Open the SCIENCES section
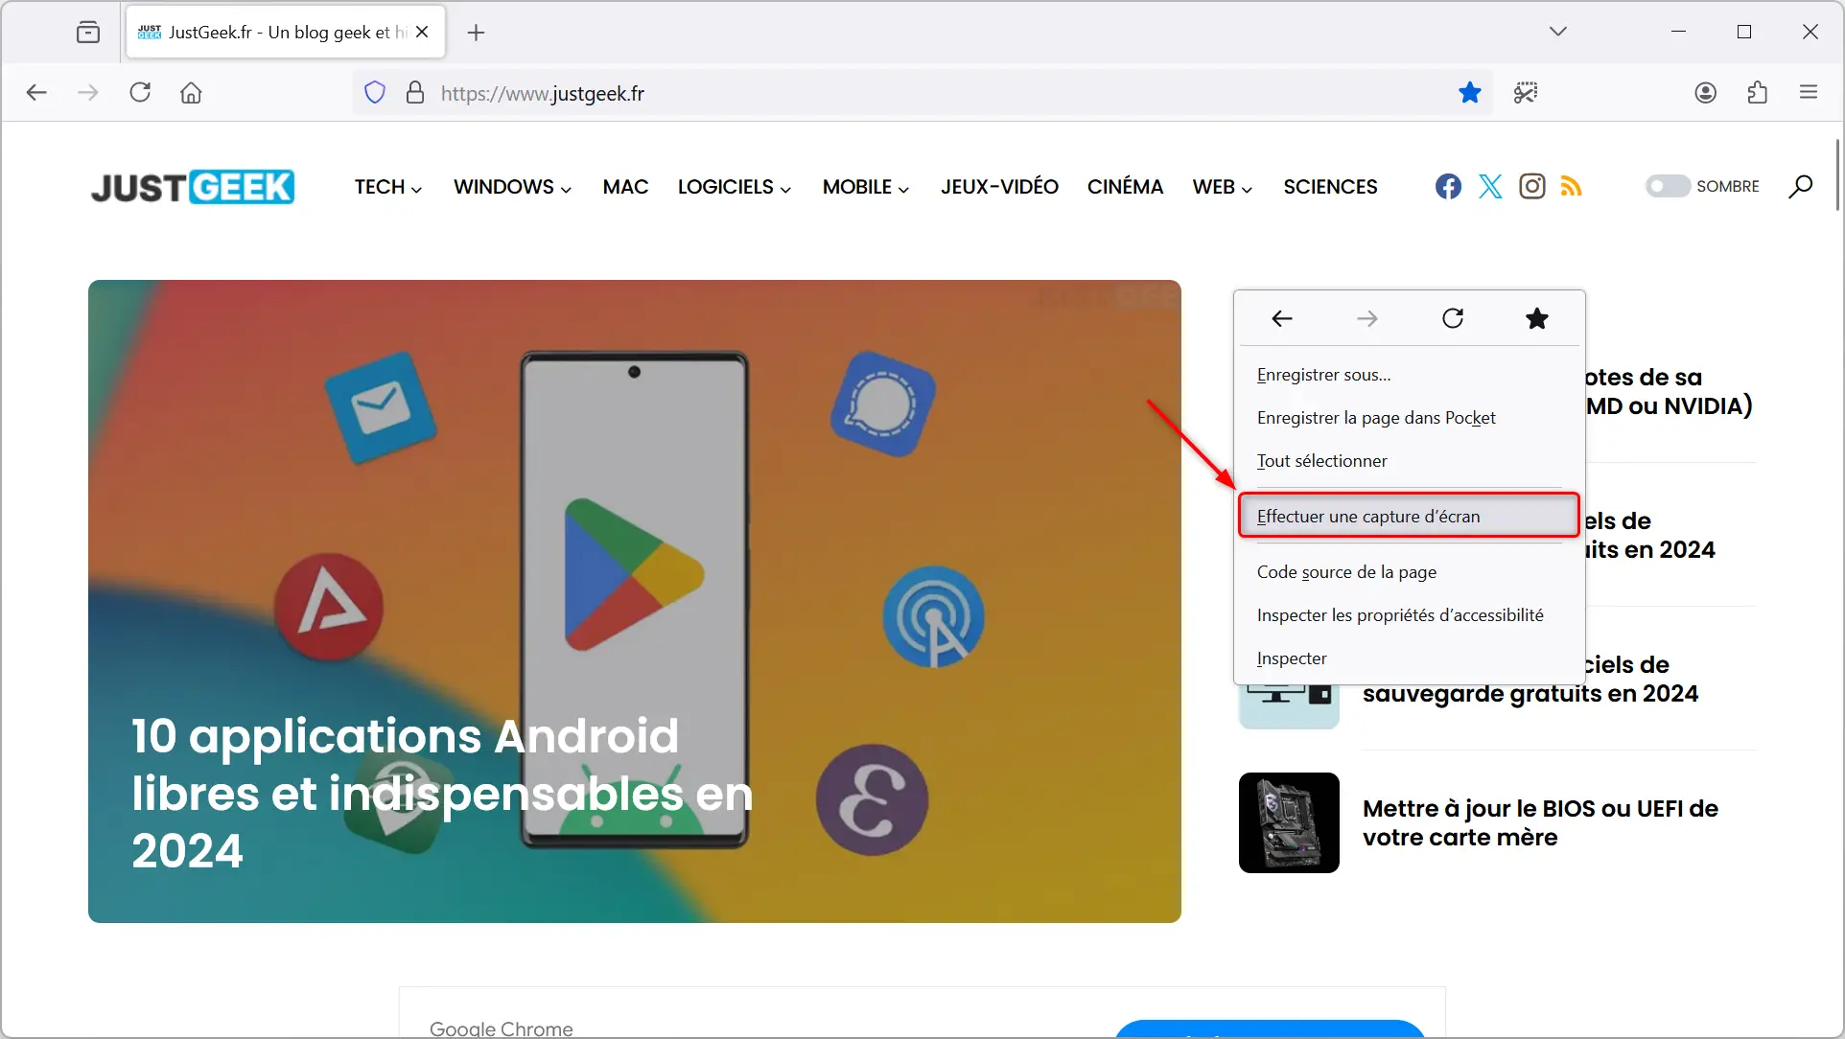1845x1039 pixels. (x=1330, y=187)
